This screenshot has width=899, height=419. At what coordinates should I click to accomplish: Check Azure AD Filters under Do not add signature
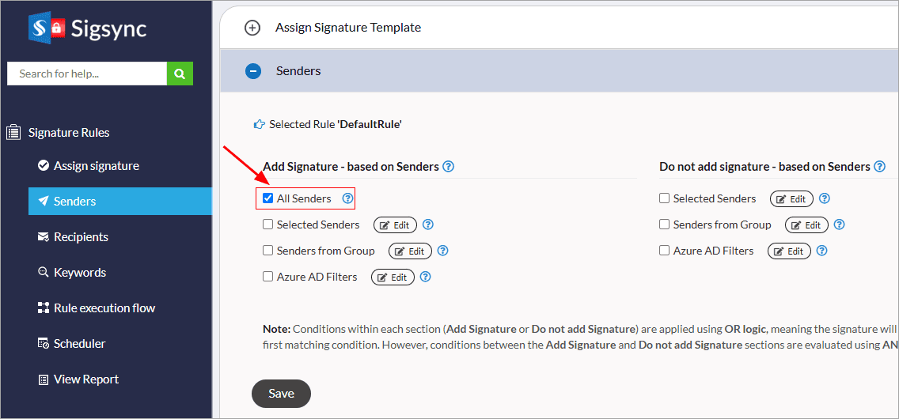[665, 251]
